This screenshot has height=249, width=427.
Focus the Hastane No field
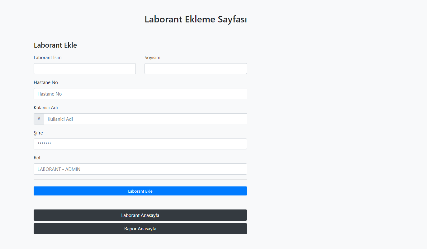tap(140, 93)
